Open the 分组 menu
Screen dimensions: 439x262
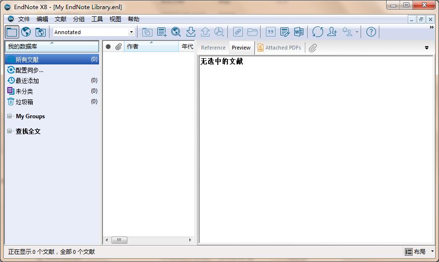[x=79, y=19]
